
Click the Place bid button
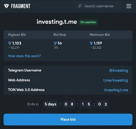pos(68,119)
